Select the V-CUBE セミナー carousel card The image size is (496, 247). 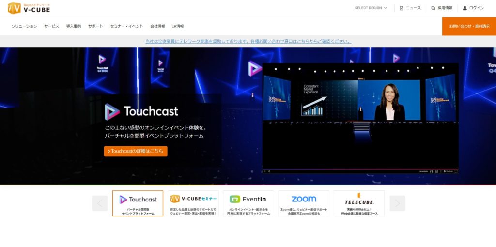pos(193,203)
